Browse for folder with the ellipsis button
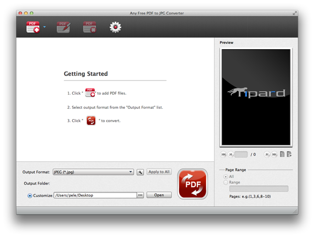 click(140, 195)
